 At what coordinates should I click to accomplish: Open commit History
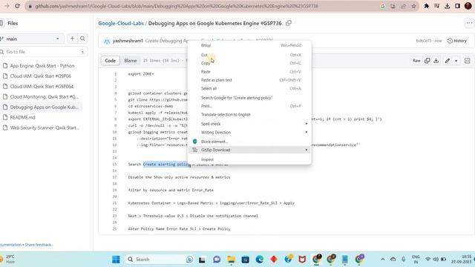[x=457, y=41]
